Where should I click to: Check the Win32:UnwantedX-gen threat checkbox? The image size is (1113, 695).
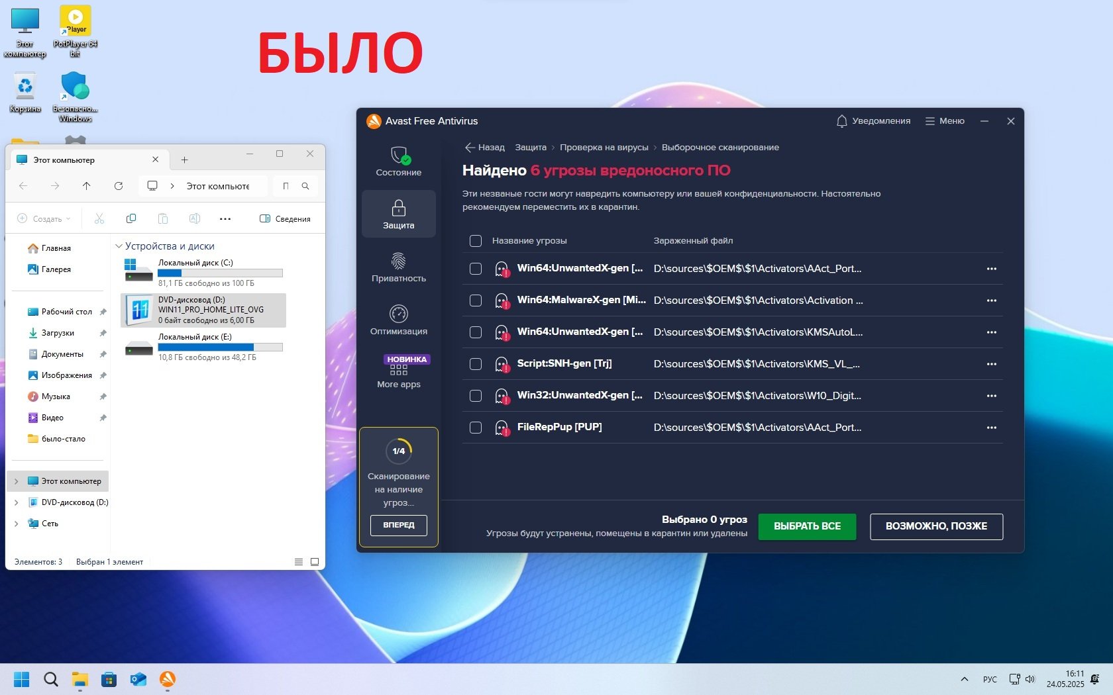pos(476,396)
